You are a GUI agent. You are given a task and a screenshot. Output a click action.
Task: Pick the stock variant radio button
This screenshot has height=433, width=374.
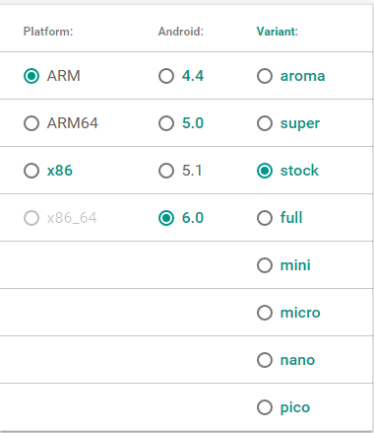pos(265,171)
